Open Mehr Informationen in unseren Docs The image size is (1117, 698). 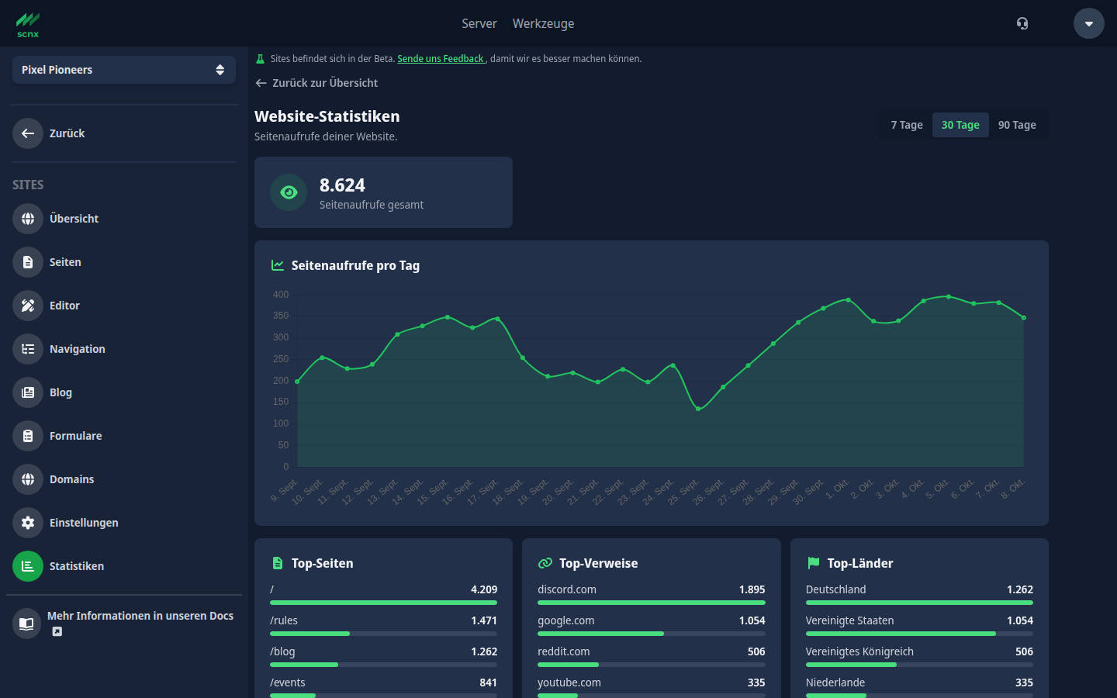[140, 616]
